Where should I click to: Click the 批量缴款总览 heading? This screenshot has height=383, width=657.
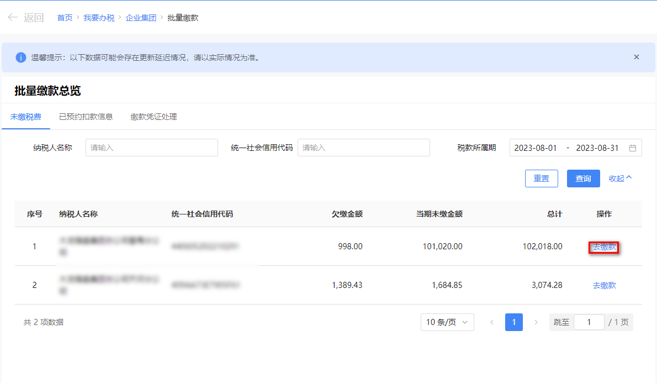[x=47, y=91]
